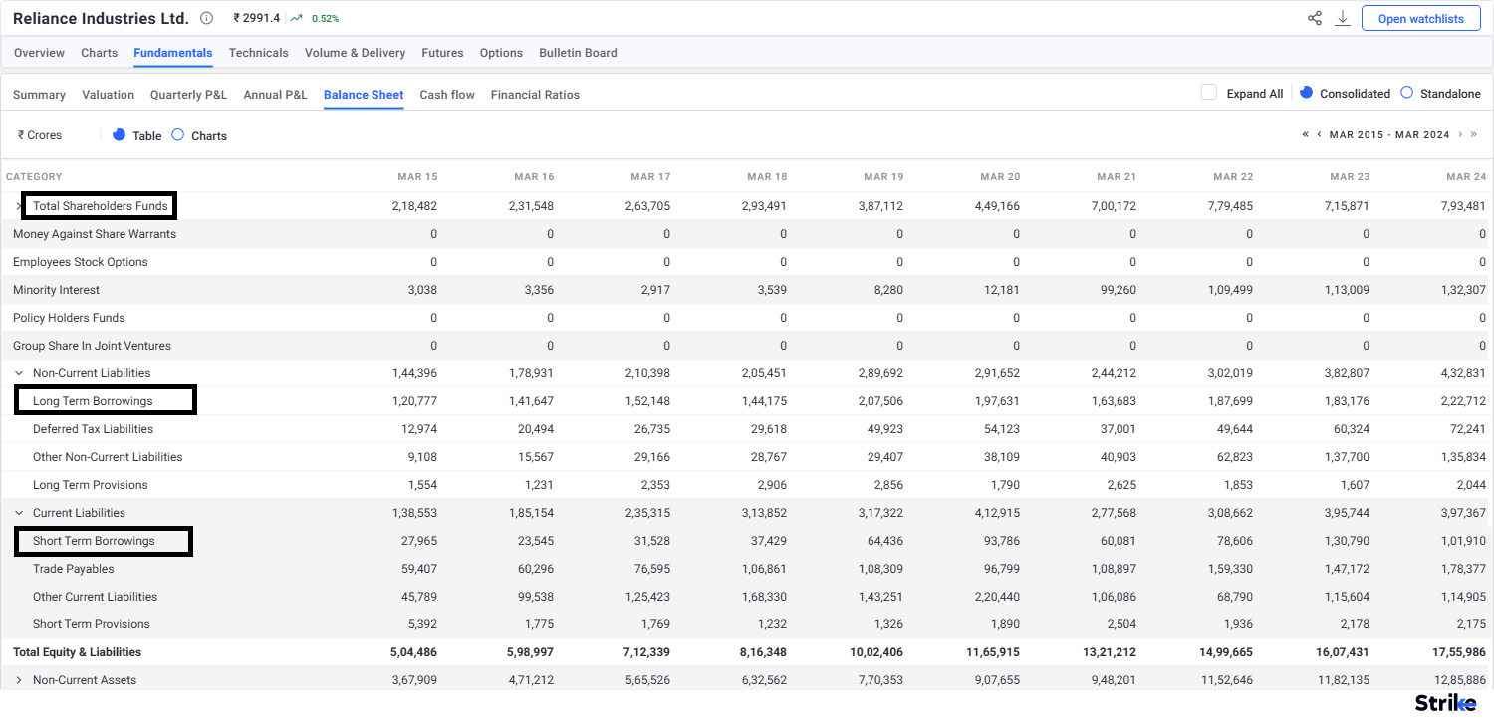Click the MAR 24 column header
Screen dimensions: 1494x725
click(1466, 177)
